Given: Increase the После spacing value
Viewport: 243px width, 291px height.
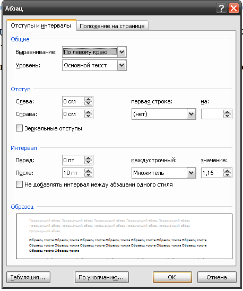Looking at the screenshot, I should (x=89, y=171).
